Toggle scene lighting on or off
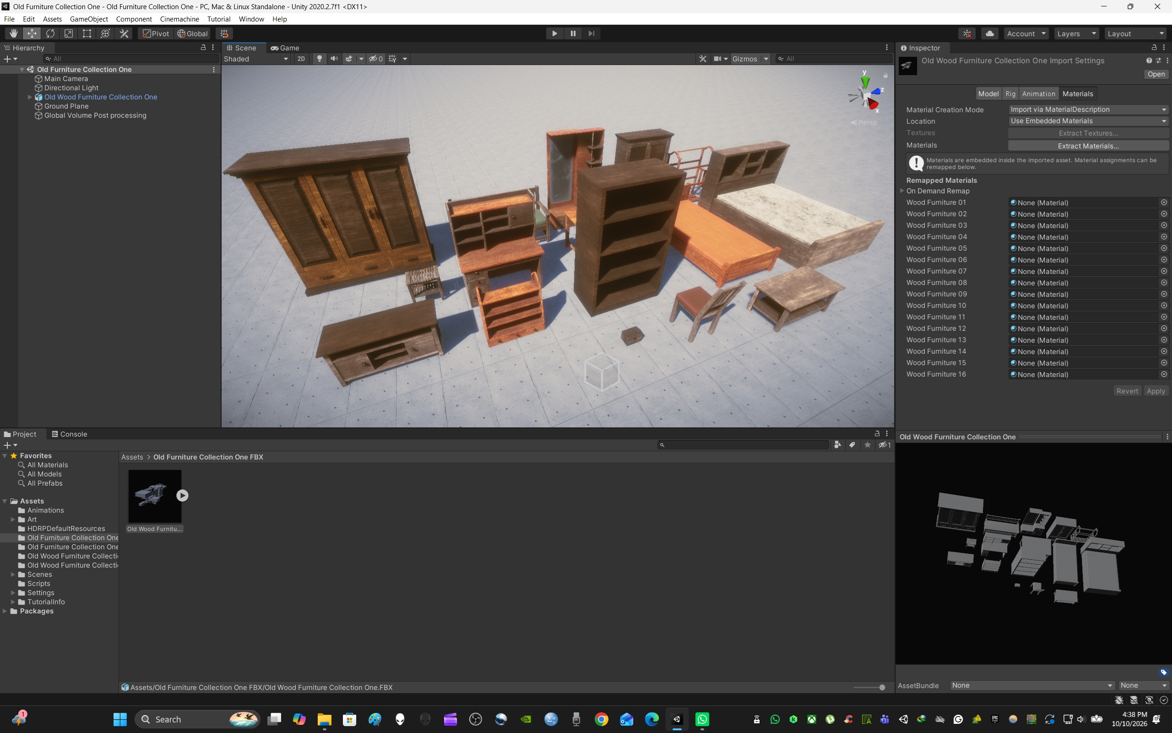The image size is (1172, 733). [x=319, y=59]
